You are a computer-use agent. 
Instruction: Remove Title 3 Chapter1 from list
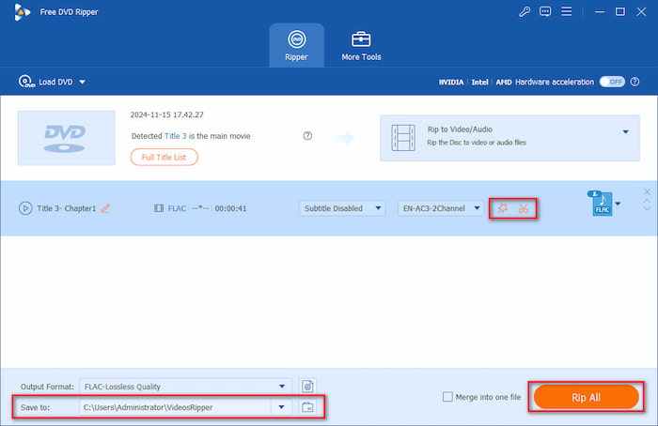pos(647,191)
